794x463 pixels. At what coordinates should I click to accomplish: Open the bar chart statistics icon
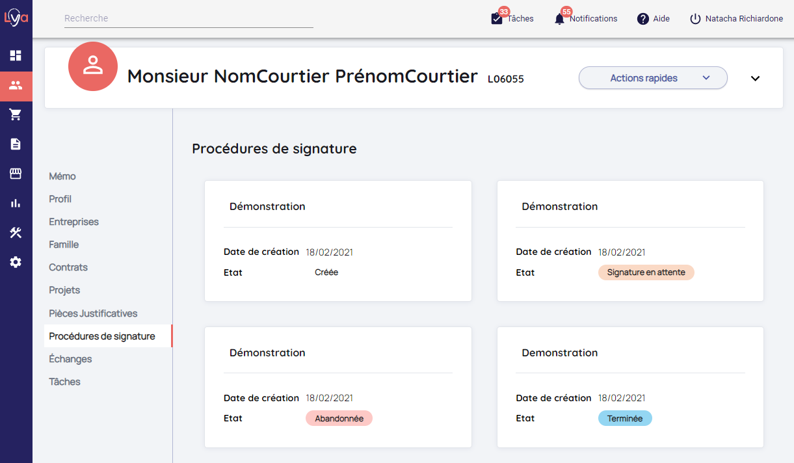pyautogui.click(x=16, y=203)
